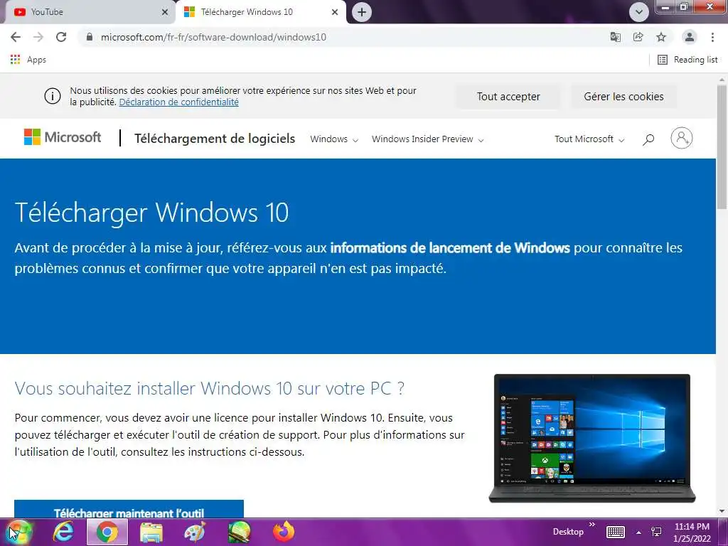Screen dimensions: 728x546
Task: Launch Paint from the taskbar
Action: [195, 532]
